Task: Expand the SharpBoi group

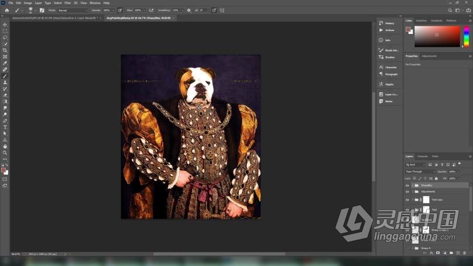Action: (412, 185)
